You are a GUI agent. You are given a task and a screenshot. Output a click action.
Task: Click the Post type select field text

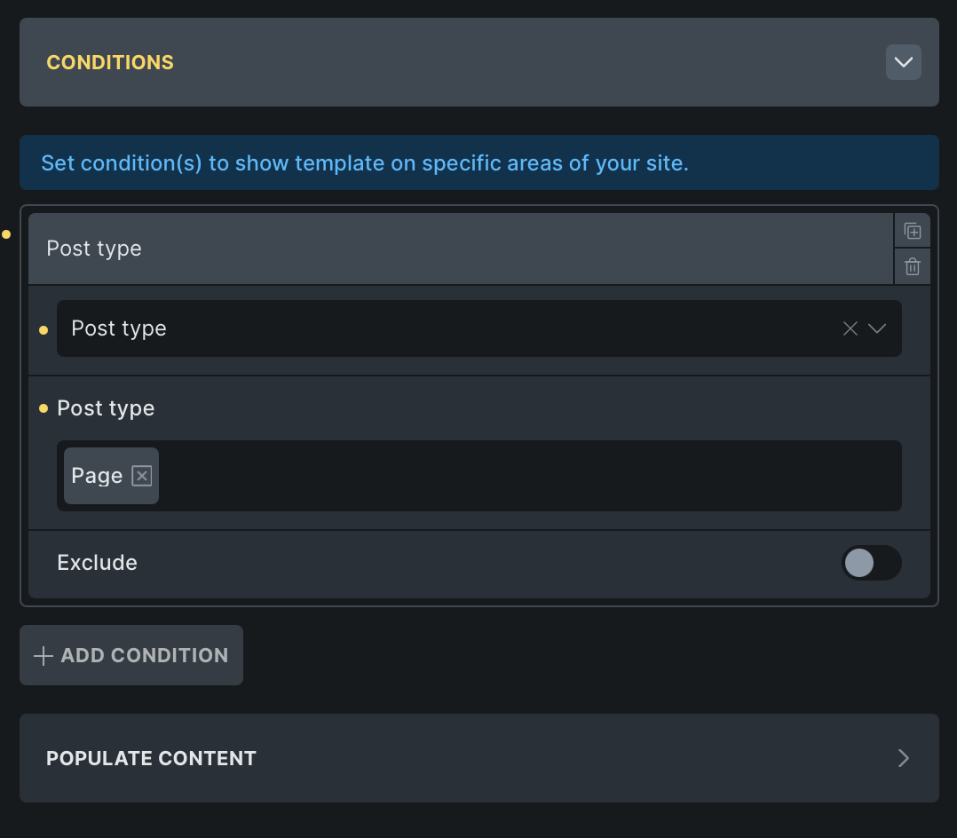119,328
